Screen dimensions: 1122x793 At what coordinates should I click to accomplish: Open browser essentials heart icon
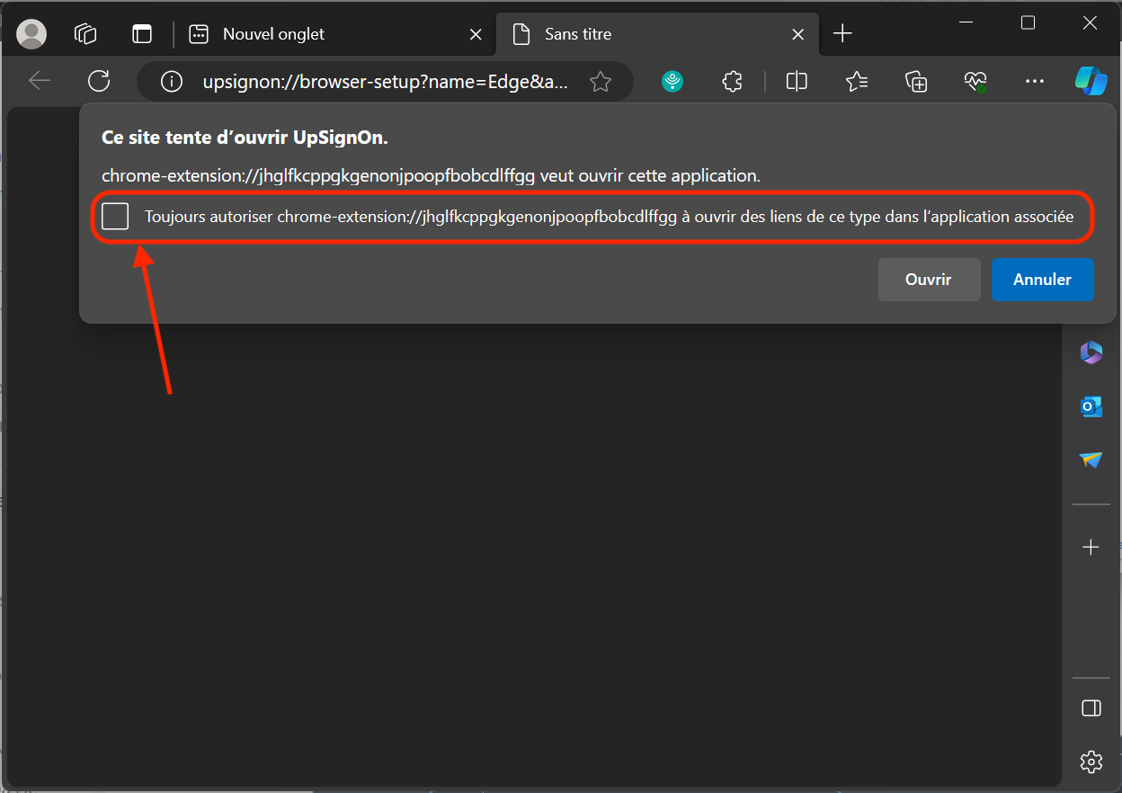(975, 82)
